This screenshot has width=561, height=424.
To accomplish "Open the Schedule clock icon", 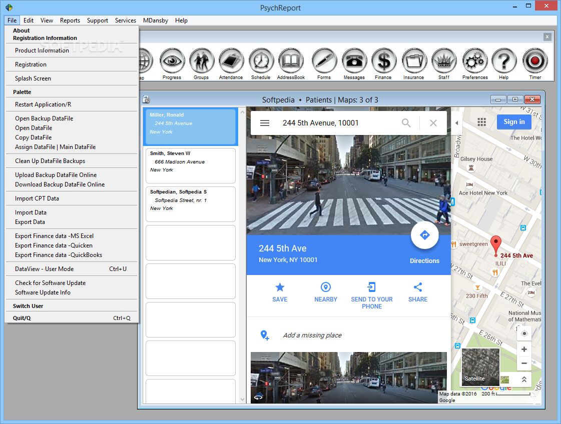I will 261,61.
